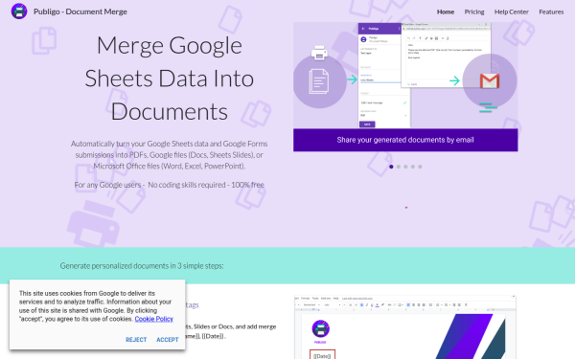Select the first active carousel dot
The image size is (575, 359).
pos(391,167)
